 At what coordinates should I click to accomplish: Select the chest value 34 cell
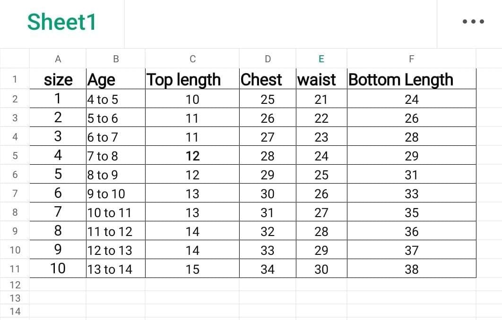pos(268,269)
